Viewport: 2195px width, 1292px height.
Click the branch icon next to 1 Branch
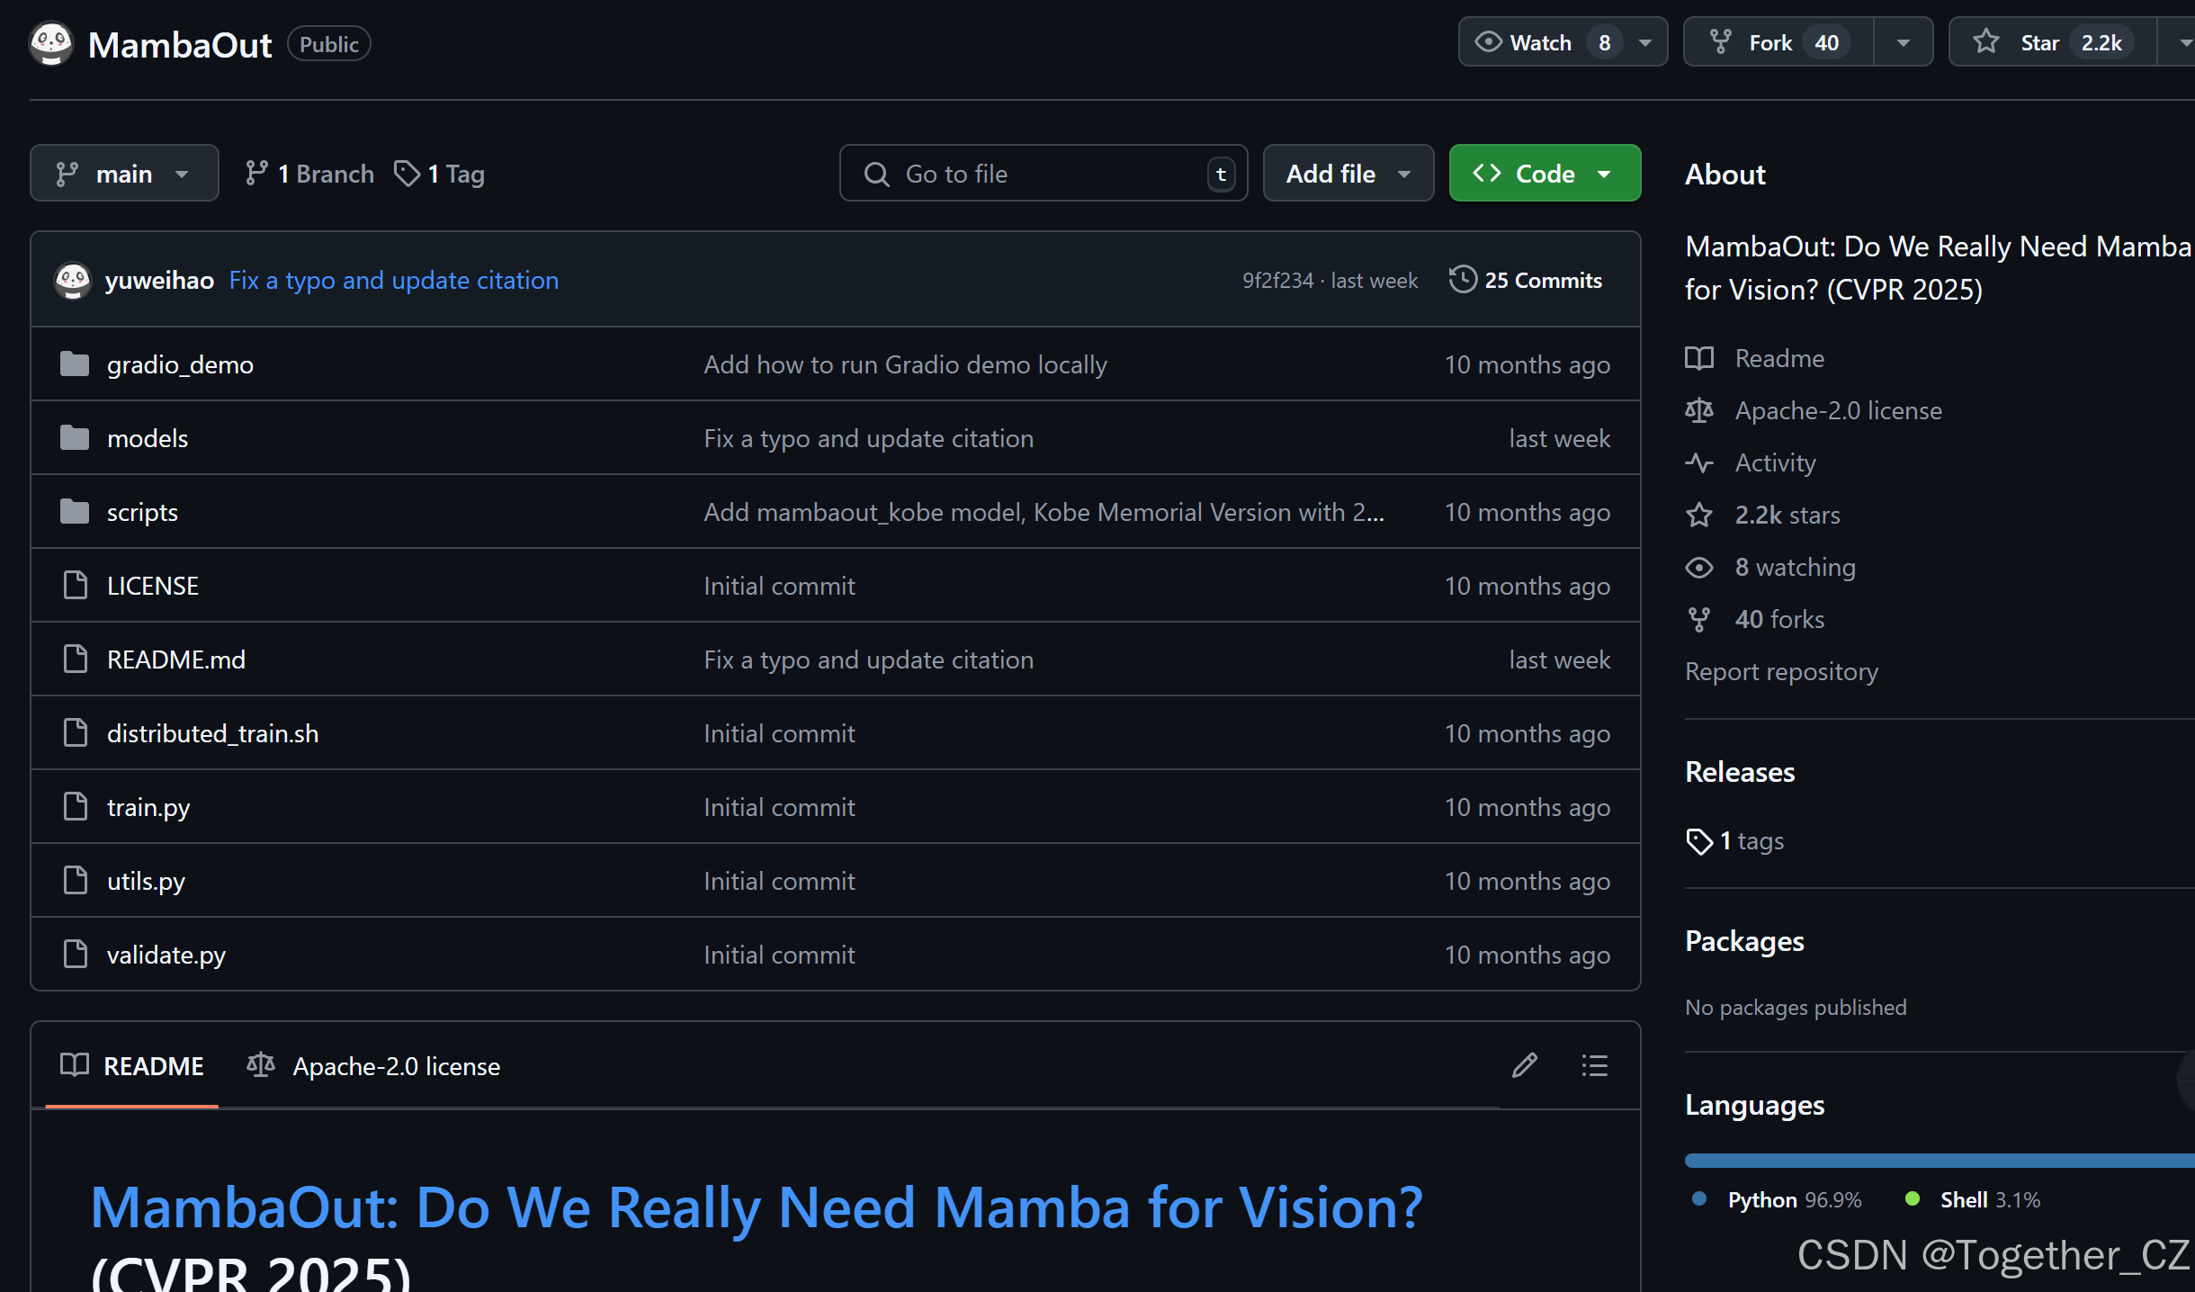pos(257,173)
